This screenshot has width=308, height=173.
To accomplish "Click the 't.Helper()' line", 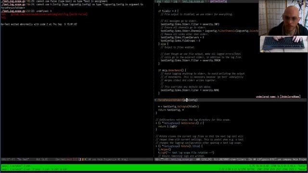I will click(165, 149).
